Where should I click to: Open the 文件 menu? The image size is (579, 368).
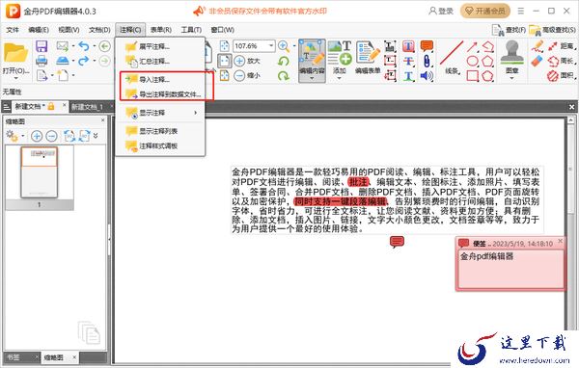tap(13, 30)
